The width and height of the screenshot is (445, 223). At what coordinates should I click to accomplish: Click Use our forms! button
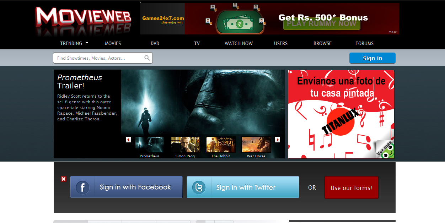click(351, 187)
